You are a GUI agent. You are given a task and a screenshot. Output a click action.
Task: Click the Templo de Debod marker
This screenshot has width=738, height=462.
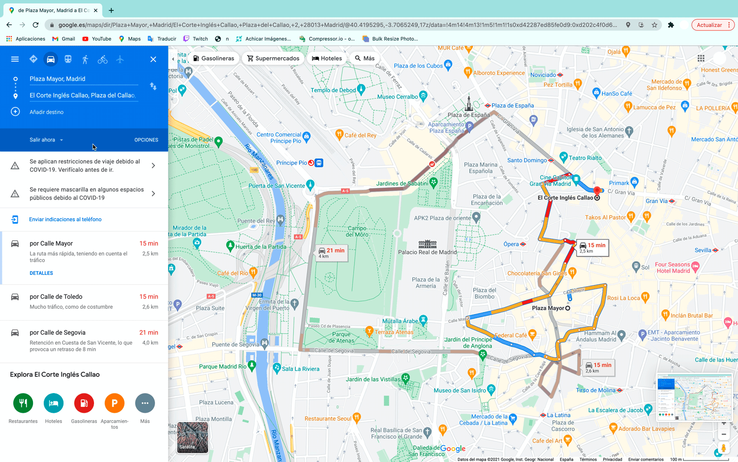pos(361,89)
